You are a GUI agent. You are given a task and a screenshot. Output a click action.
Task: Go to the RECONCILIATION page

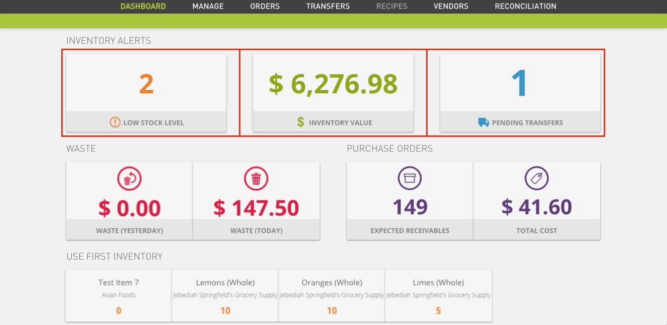525,6
